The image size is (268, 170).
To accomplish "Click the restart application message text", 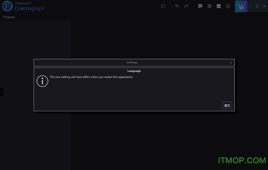I will tap(92, 77).
